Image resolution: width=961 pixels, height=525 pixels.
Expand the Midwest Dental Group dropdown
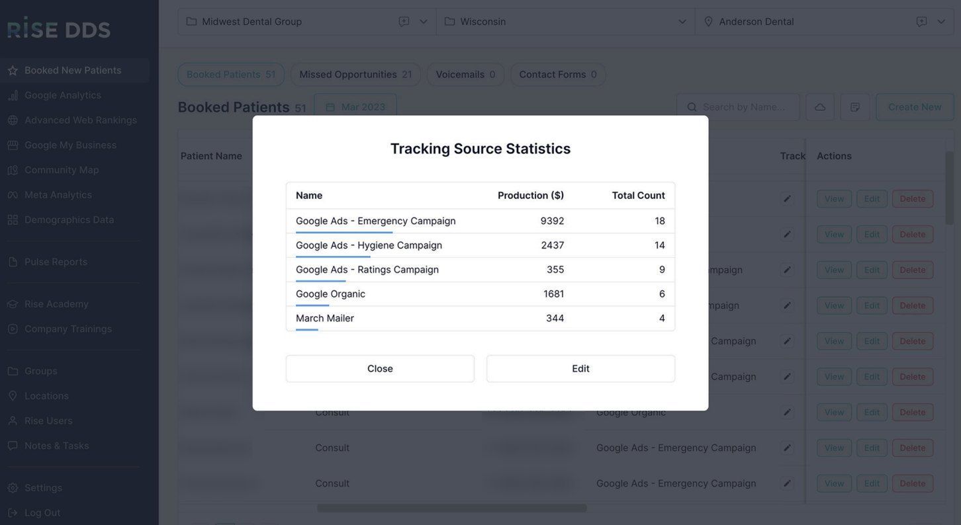pyautogui.click(x=424, y=22)
